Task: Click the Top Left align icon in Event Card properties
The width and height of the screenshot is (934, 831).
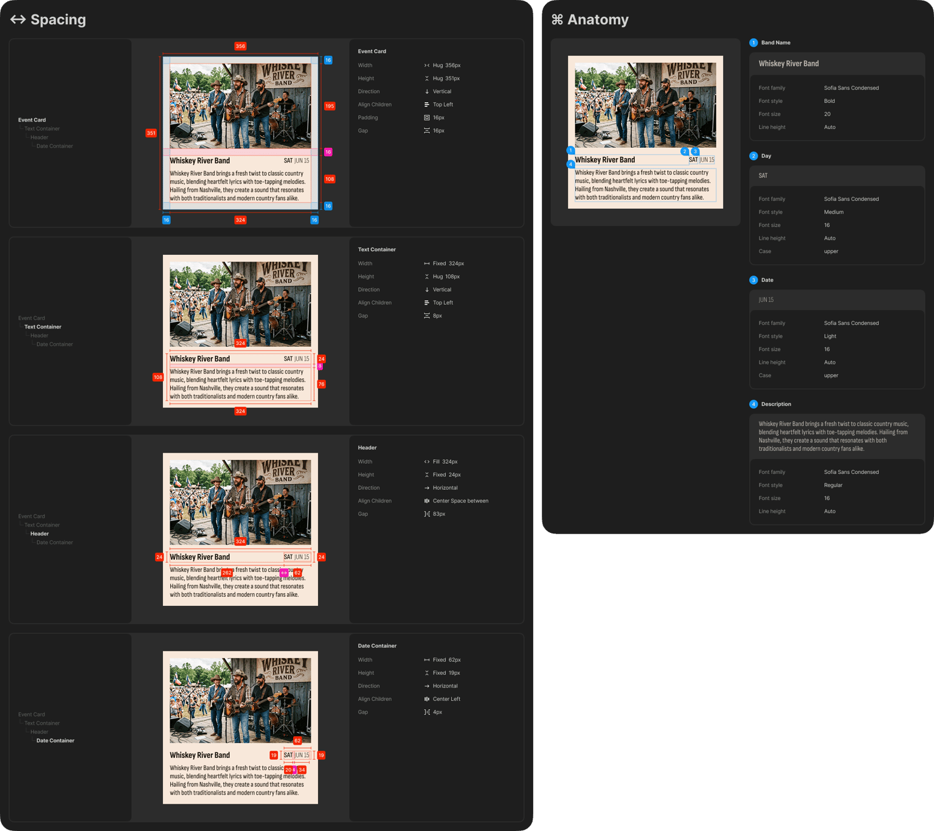Action: coord(427,105)
